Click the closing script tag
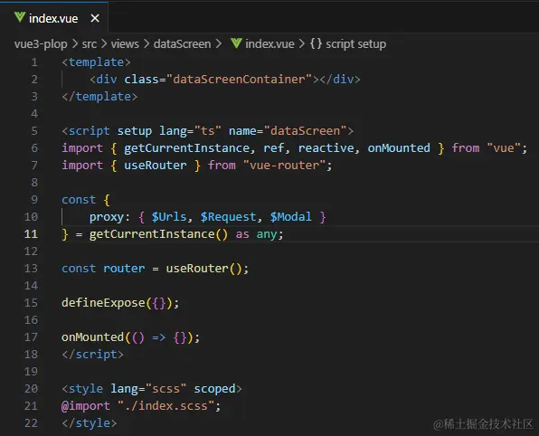539x436 pixels. 93,355
